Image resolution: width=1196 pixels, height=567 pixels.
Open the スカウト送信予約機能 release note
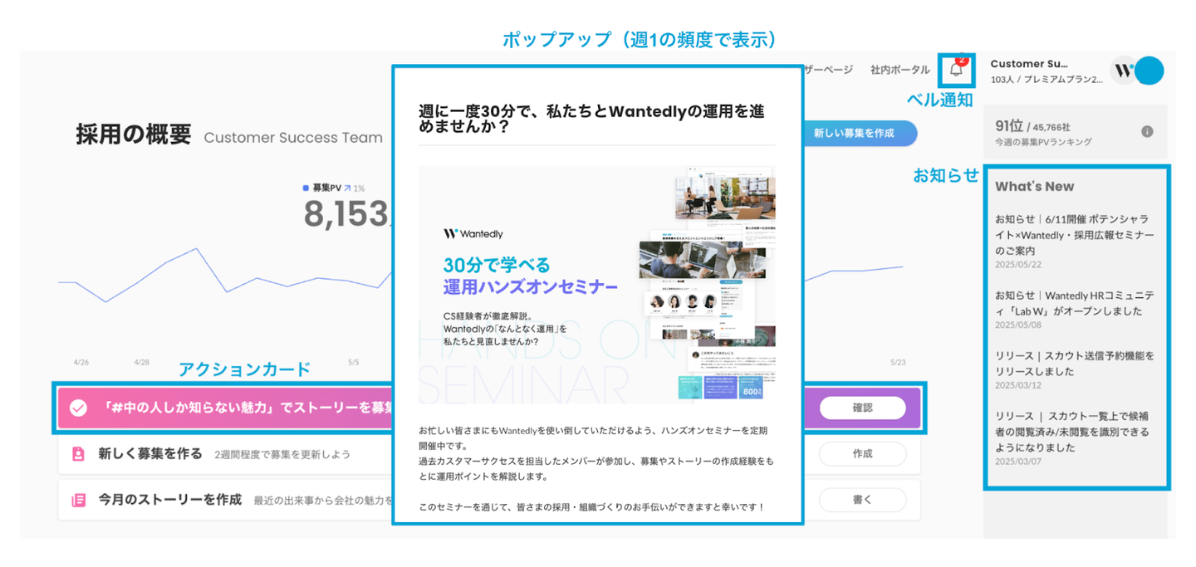coord(1074,364)
